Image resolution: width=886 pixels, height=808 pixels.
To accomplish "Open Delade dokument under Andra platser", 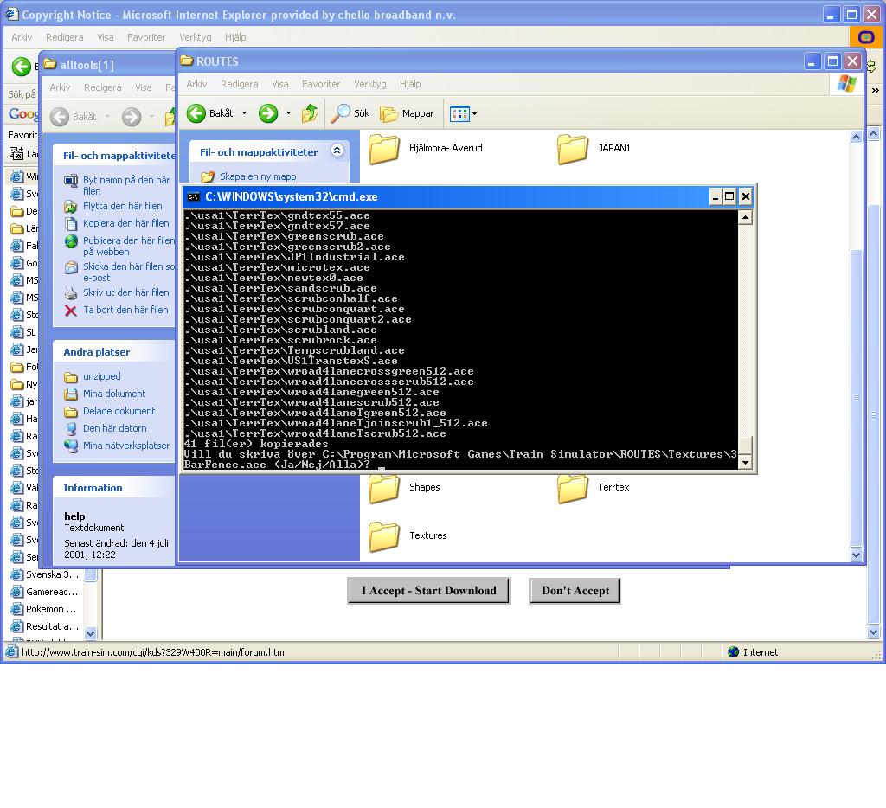I will tap(119, 411).
